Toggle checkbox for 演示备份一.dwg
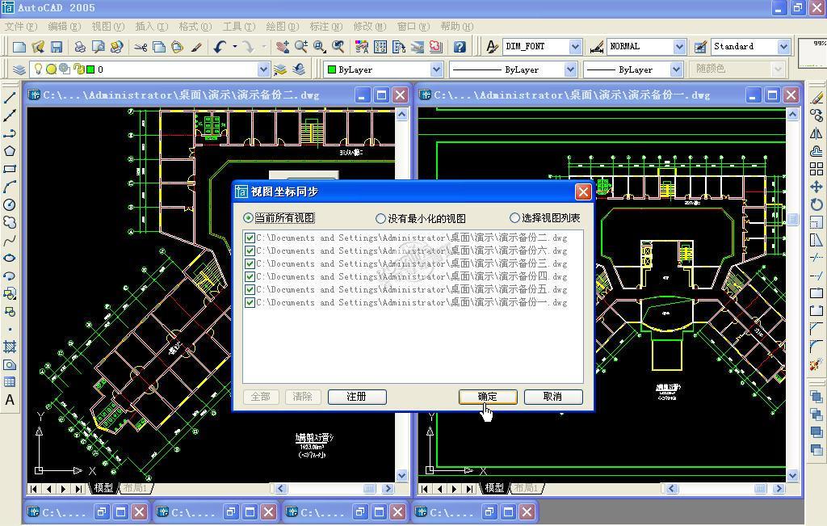The image size is (827, 526). [x=250, y=303]
